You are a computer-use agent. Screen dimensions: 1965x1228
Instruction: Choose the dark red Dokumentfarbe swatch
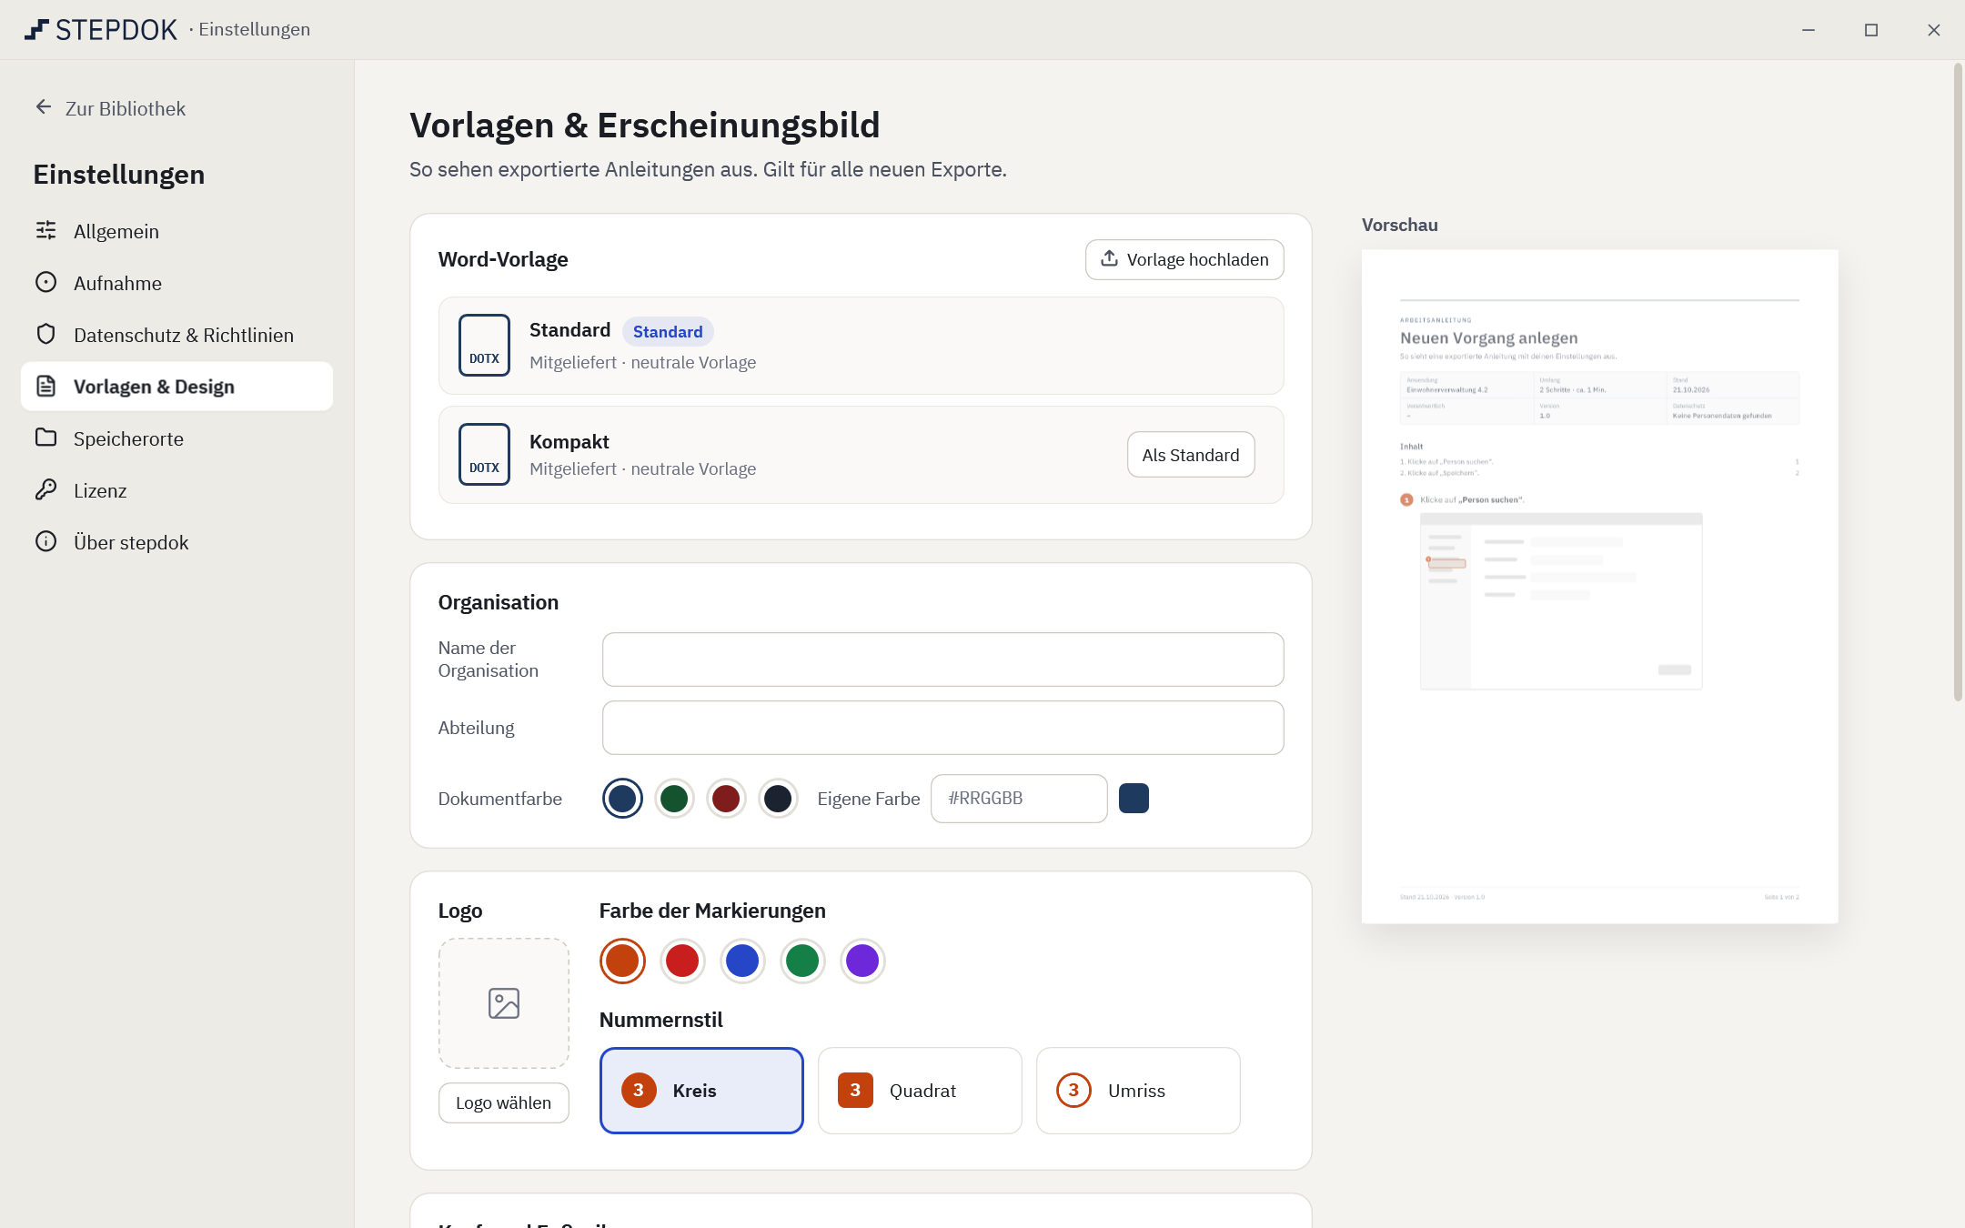(726, 799)
